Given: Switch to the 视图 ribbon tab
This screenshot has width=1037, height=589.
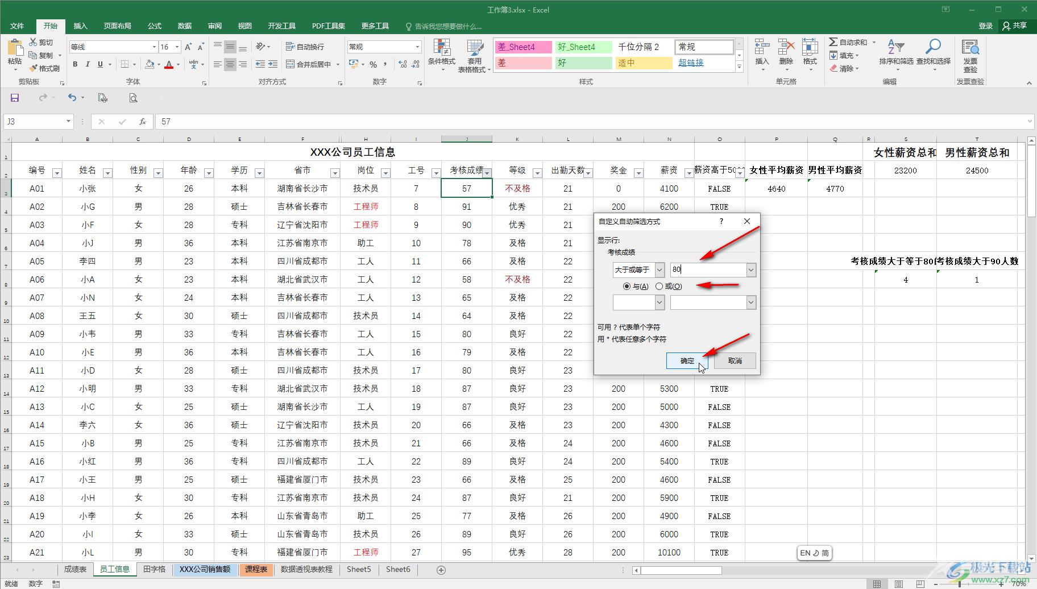Looking at the screenshot, I should click(x=245, y=26).
